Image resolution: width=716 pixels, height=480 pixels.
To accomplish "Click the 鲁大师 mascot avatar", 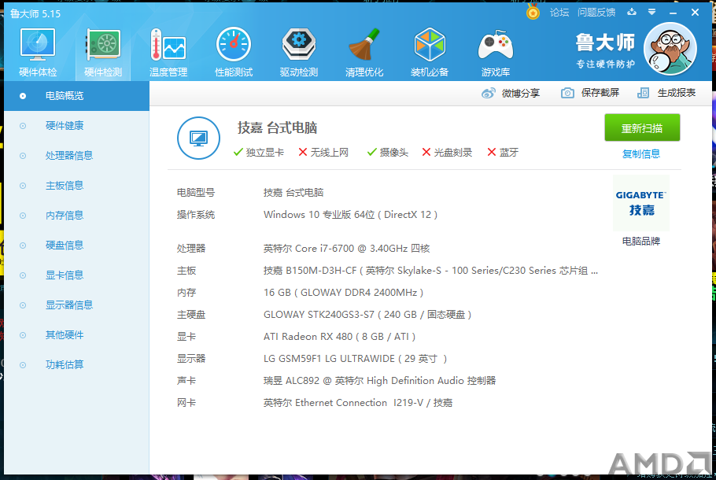I will [670, 49].
